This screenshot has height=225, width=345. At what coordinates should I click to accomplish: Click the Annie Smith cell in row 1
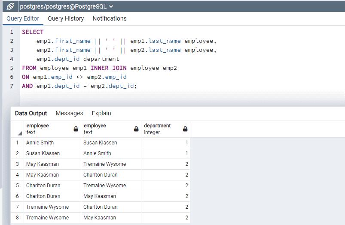coord(40,143)
